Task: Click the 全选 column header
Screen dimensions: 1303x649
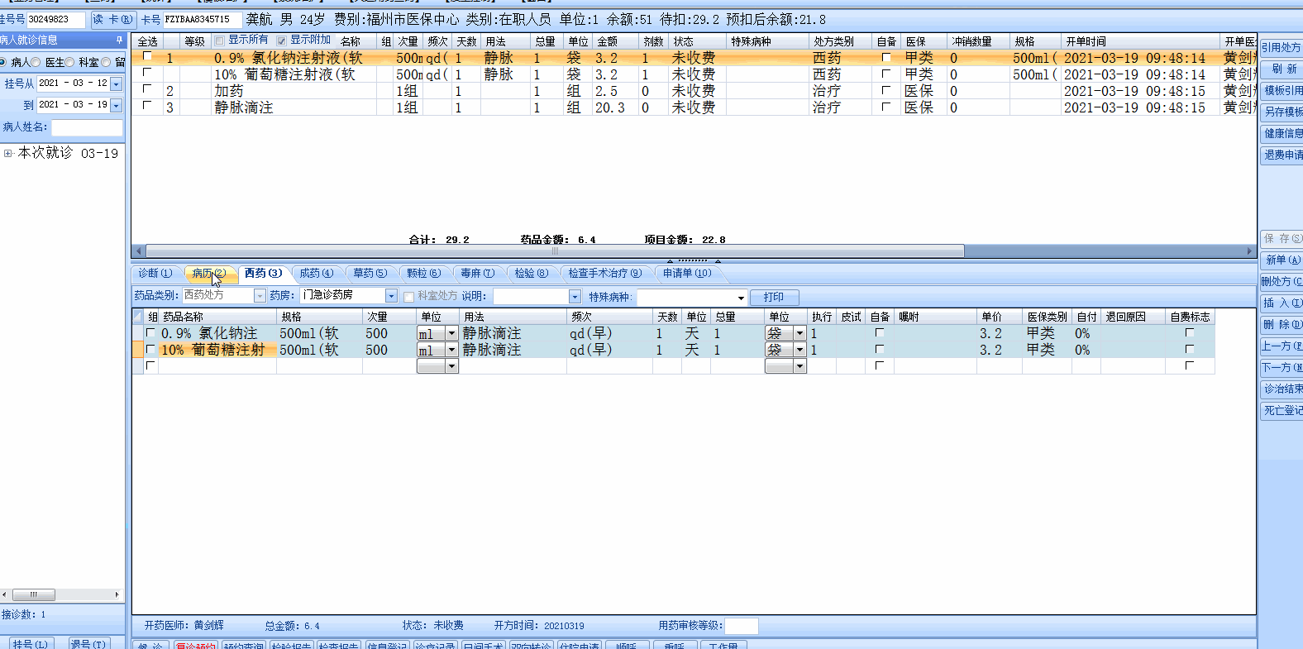Action: (x=147, y=41)
